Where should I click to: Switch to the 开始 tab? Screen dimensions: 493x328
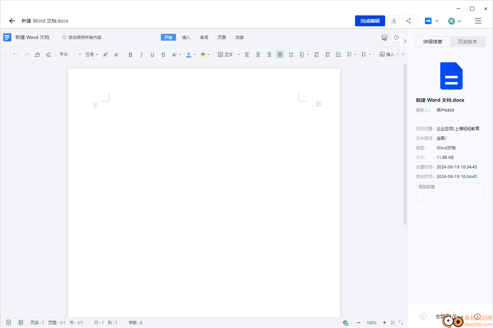click(168, 37)
